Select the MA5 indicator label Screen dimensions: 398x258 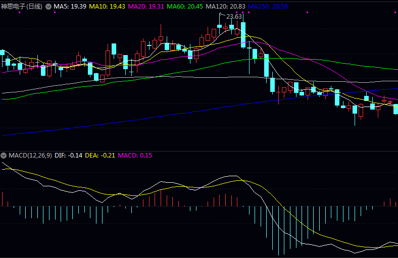[x=70, y=7]
